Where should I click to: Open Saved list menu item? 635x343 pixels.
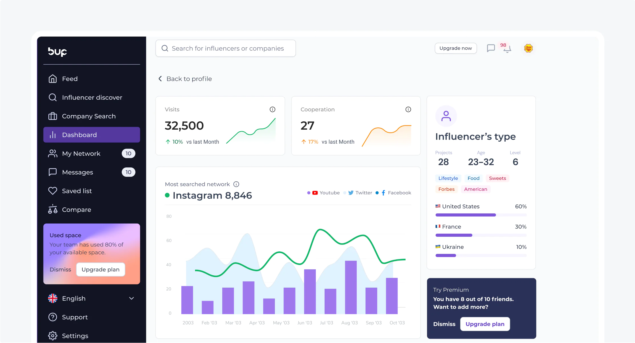pos(92,191)
